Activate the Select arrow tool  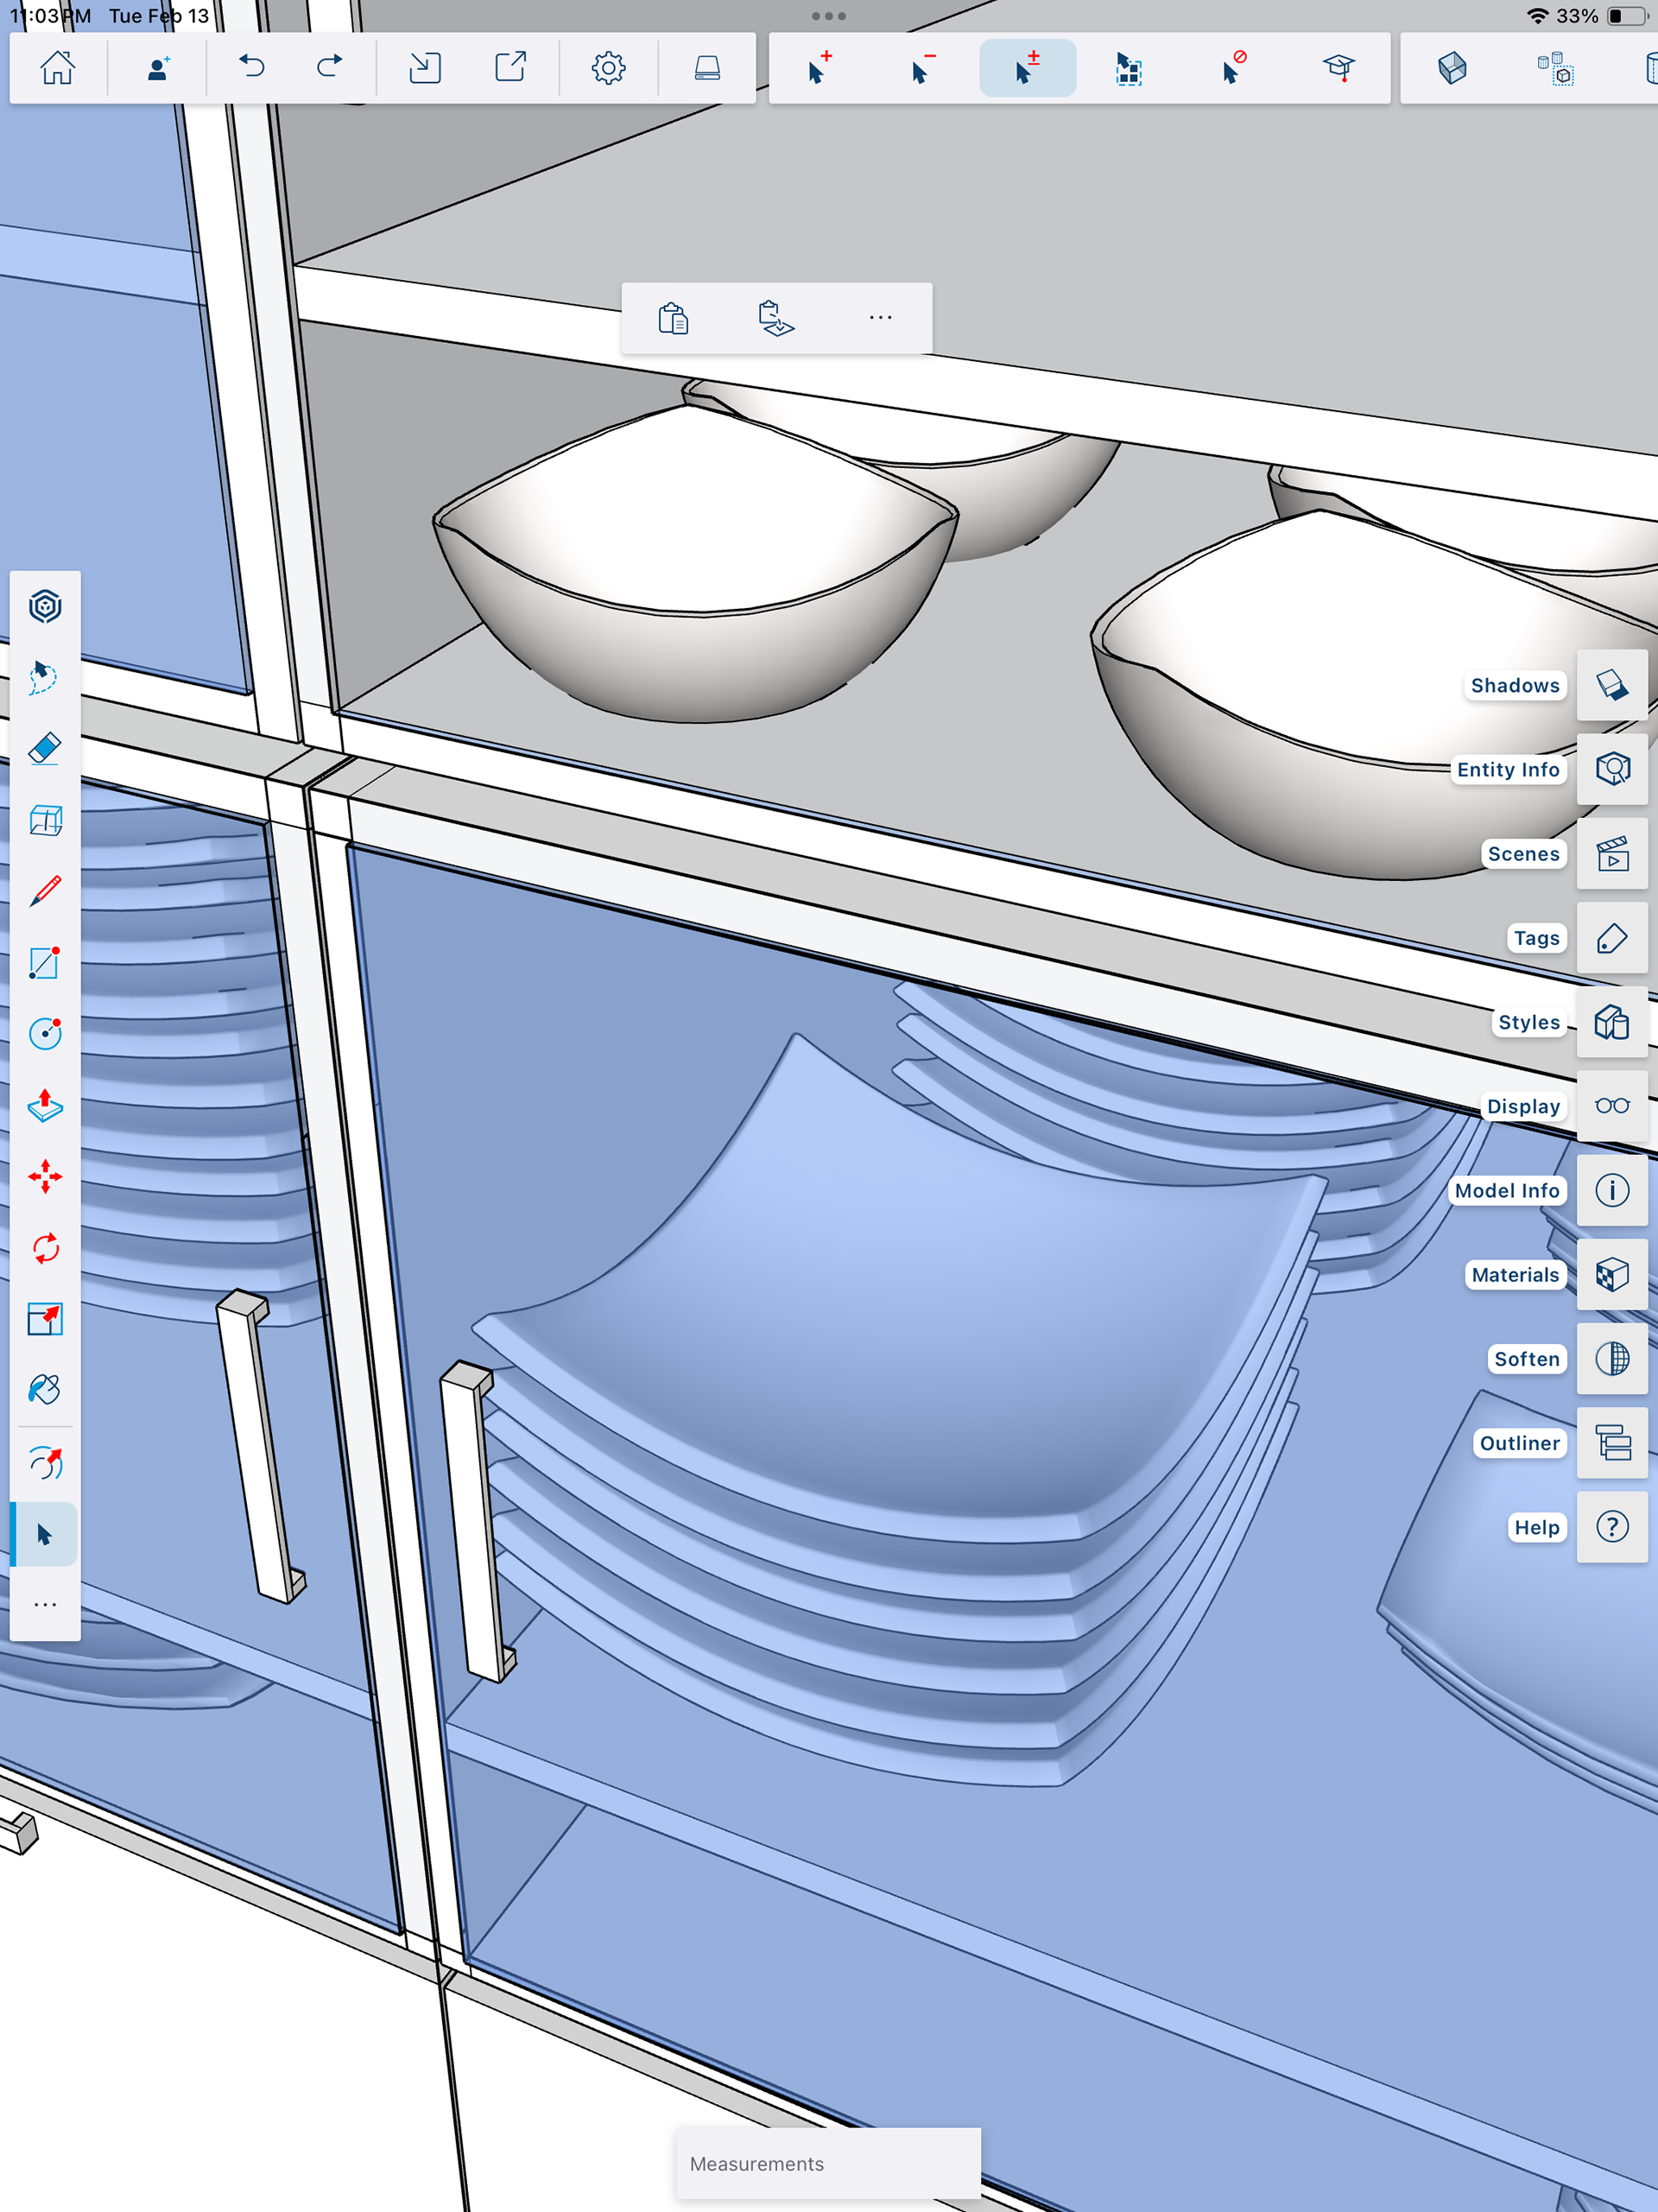pyautogui.click(x=45, y=1534)
